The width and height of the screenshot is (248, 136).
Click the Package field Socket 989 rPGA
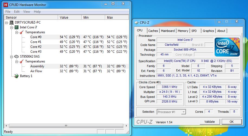185,49
